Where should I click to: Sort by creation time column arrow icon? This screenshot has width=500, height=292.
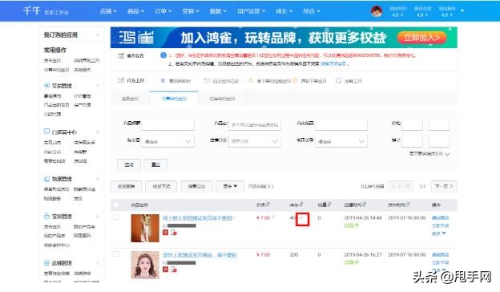click(364, 205)
